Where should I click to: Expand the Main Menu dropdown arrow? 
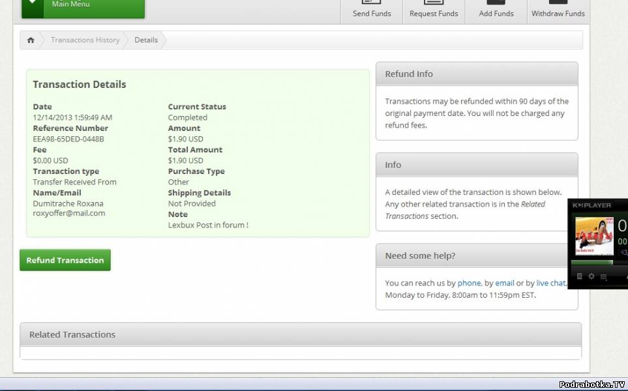point(33,5)
